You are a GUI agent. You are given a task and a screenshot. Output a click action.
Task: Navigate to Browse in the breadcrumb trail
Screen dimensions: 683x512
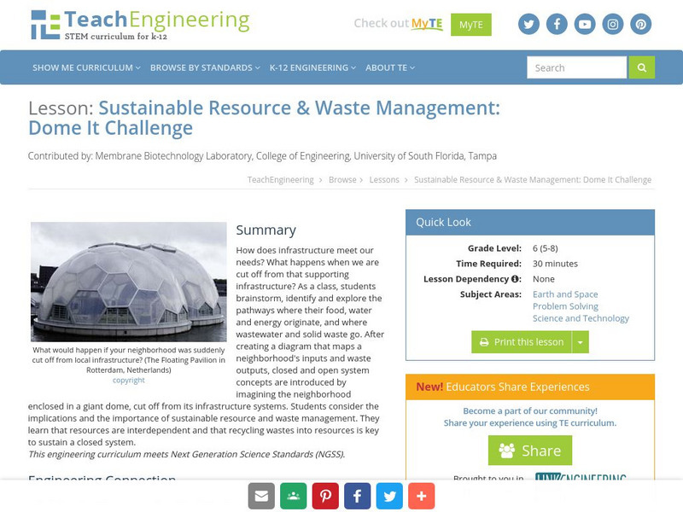345,179
